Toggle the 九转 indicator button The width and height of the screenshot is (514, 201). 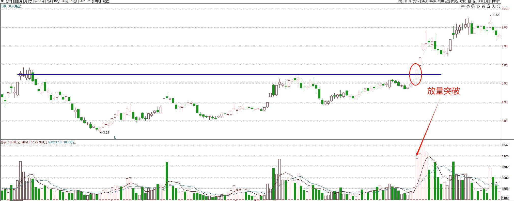[x=416, y=1]
